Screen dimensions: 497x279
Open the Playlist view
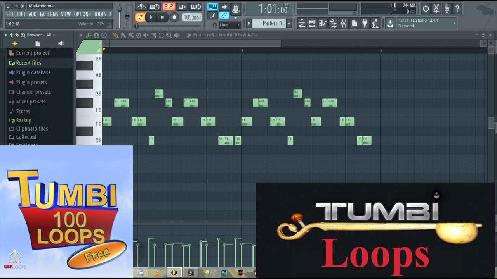point(302,23)
